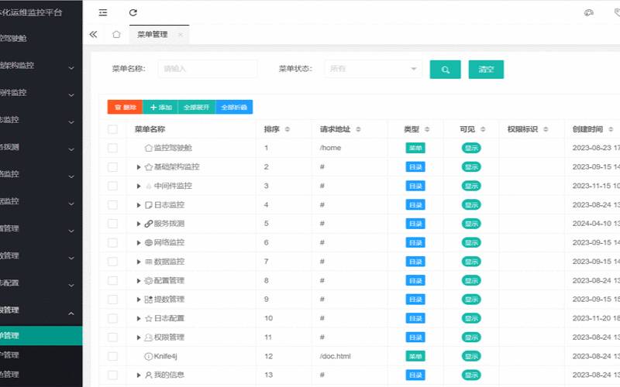The image size is (620, 387).
Task: Click the star icon beside 日志配置
Action: pos(148,318)
